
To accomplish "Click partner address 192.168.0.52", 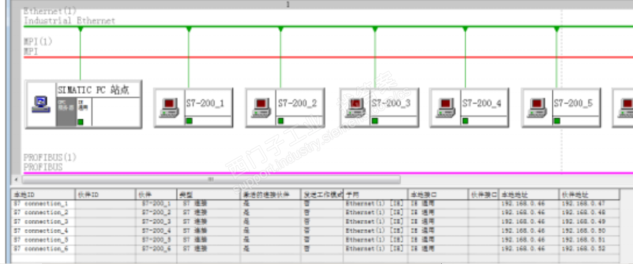I will [x=583, y=249].
